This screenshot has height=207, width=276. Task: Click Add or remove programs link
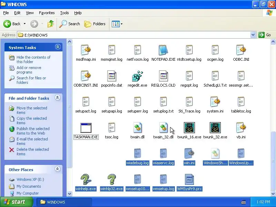(29, 70)
